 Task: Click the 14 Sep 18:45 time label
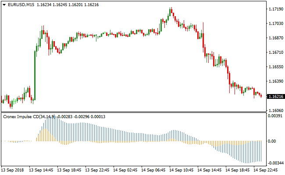237,170
